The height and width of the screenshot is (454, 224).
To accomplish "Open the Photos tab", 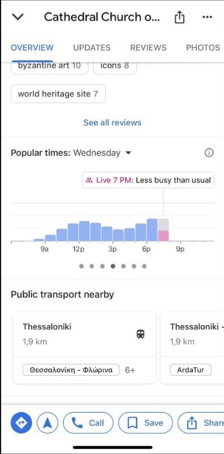I will click(x=203, y=48).
